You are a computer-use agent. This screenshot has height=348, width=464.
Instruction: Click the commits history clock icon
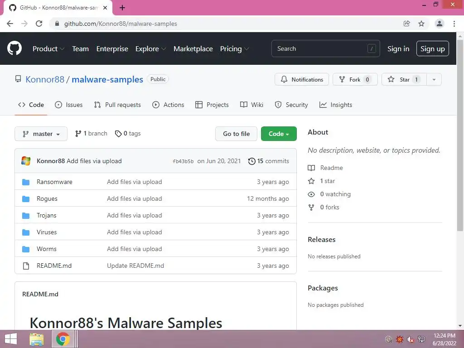coord(252,161)
